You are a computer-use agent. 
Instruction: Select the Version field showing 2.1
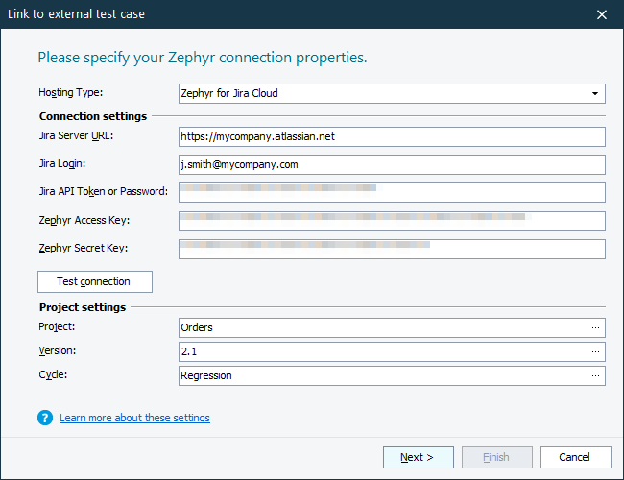[382, 351]
